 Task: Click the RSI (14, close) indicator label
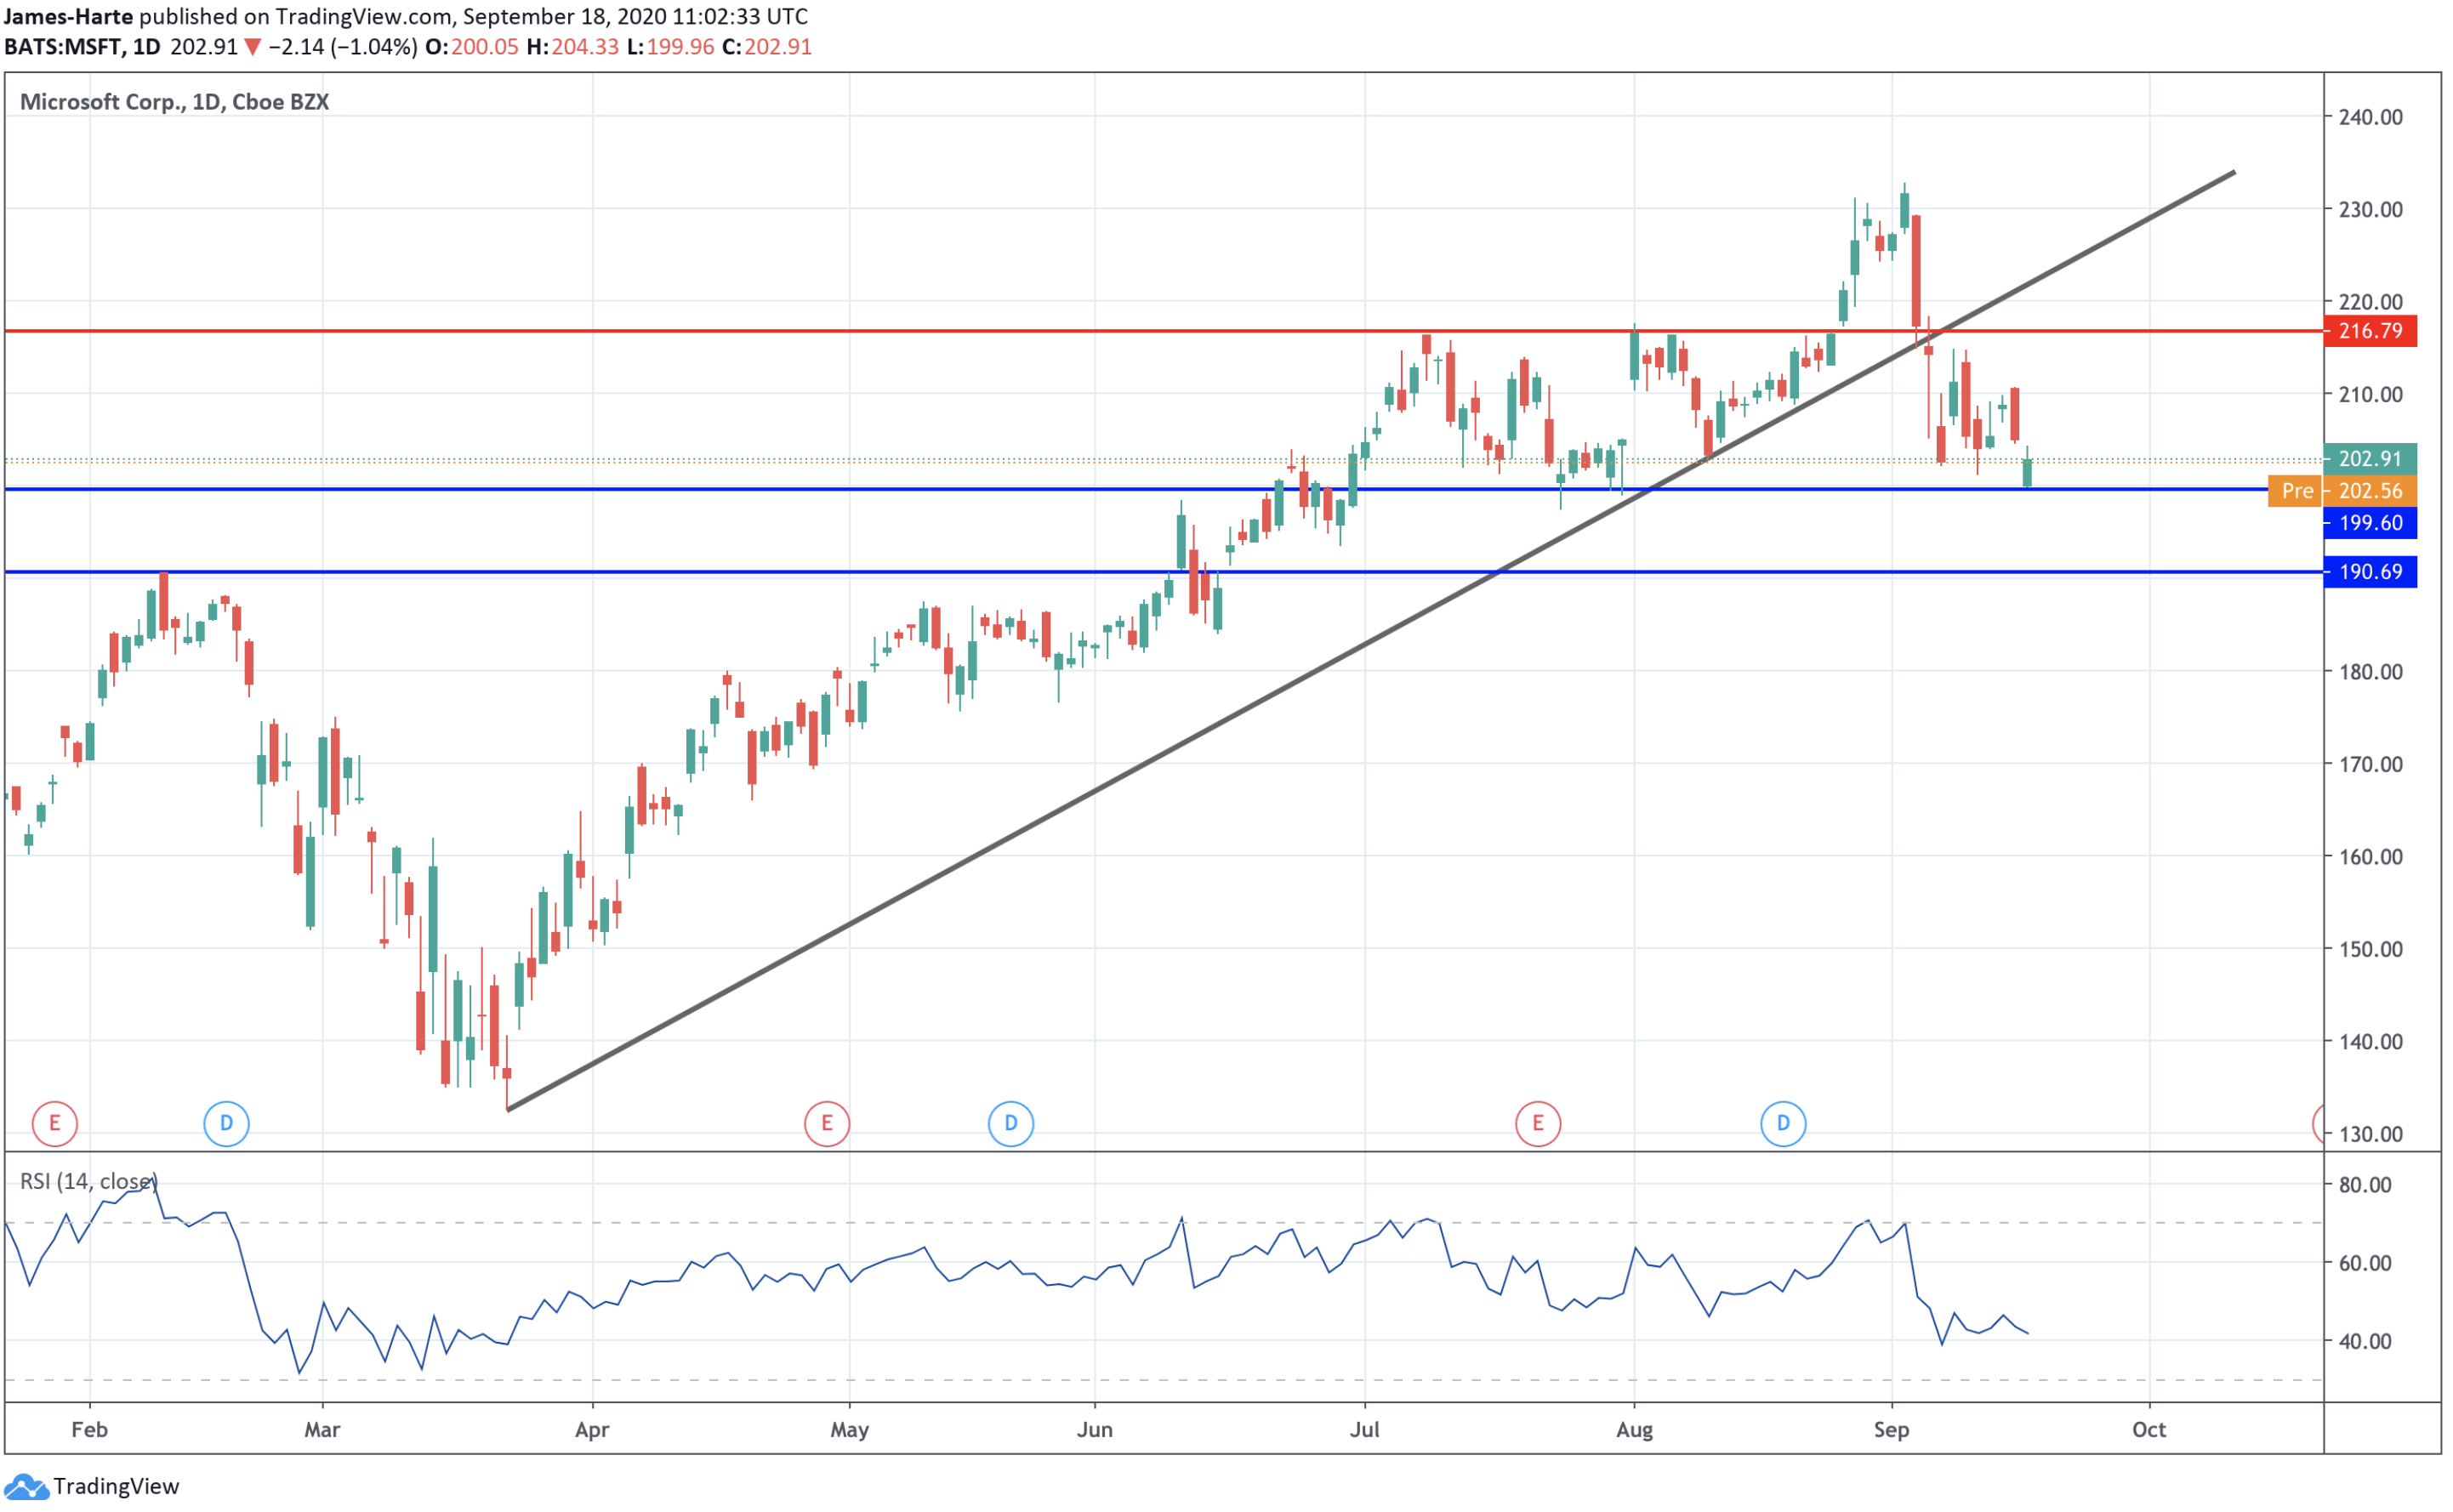point(88,1182)
